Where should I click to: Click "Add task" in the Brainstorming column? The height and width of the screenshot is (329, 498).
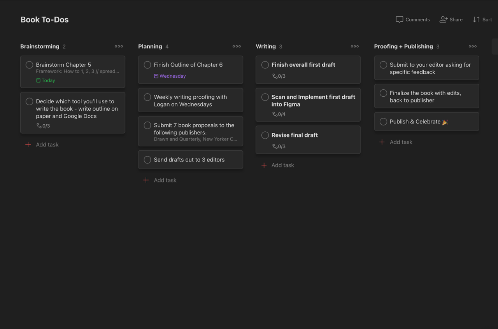click(x=47, y=144)
